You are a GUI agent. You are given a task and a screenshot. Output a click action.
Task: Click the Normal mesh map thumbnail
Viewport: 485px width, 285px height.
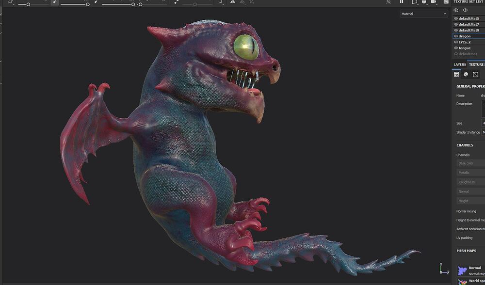point(462,270)
